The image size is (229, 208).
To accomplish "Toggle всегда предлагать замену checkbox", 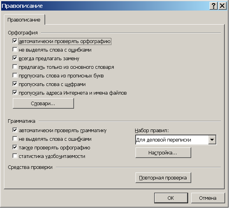I will click(x=15, y=58).
